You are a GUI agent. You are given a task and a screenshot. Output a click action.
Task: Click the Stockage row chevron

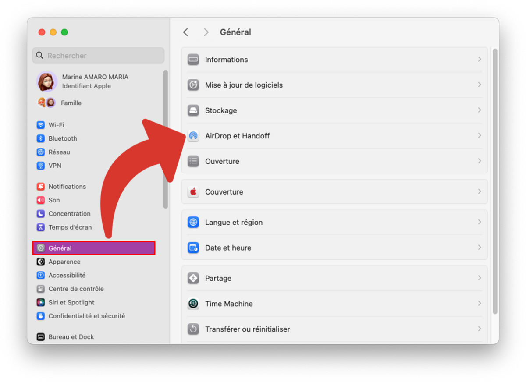[480, 110]
